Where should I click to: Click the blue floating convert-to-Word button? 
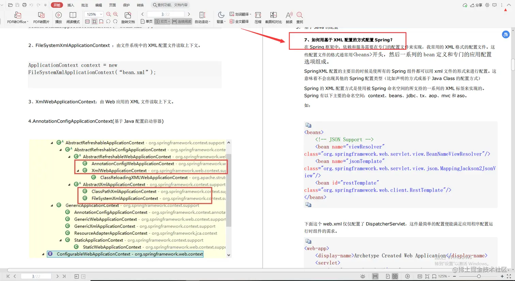point(506,34)
